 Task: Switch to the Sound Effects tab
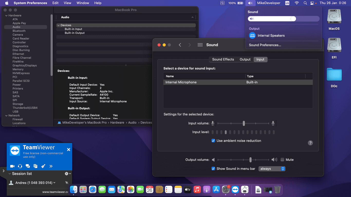[x=223, y=59]
